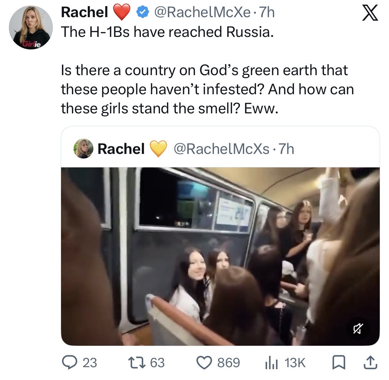Play the embedded subway video
The image size is (389, 380).
coord(220,256)
